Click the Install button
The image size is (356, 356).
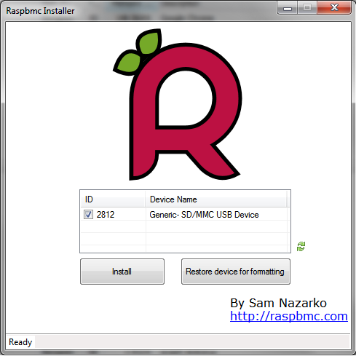122,272
